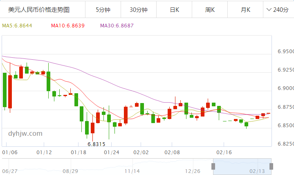Click the 01/06 date axis label
The width and height of the screenshot is (294, 175).
[10, 152]
